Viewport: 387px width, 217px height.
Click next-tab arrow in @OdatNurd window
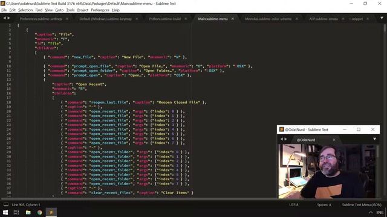pyautogui.click(x=285, y=139)
